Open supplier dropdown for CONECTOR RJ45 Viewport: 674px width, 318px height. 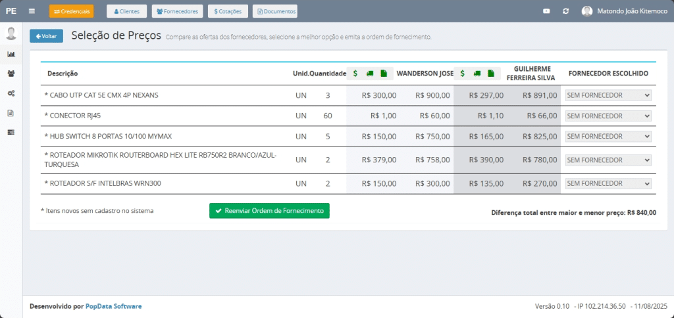coord(608,116)
